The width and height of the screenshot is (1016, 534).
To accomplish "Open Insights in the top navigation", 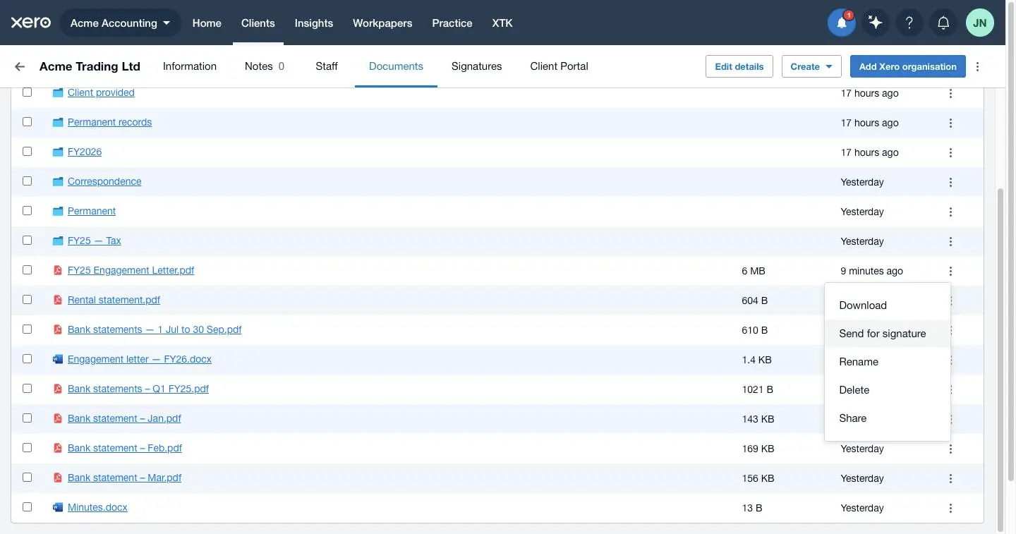I will (314, 23).
